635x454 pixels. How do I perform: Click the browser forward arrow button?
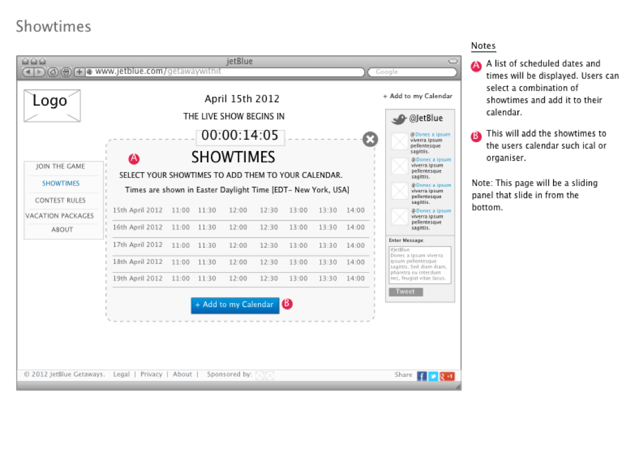[x=39, y=72]
